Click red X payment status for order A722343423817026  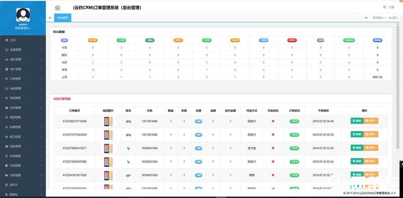click(x=273, y=175)
